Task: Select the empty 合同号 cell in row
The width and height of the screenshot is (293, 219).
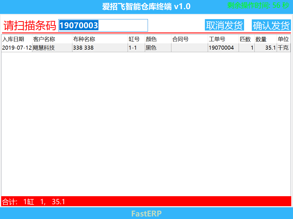Action: tap(189, 48)
